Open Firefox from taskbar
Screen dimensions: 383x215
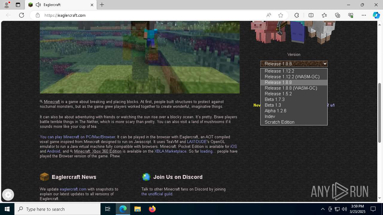[152, 209]
